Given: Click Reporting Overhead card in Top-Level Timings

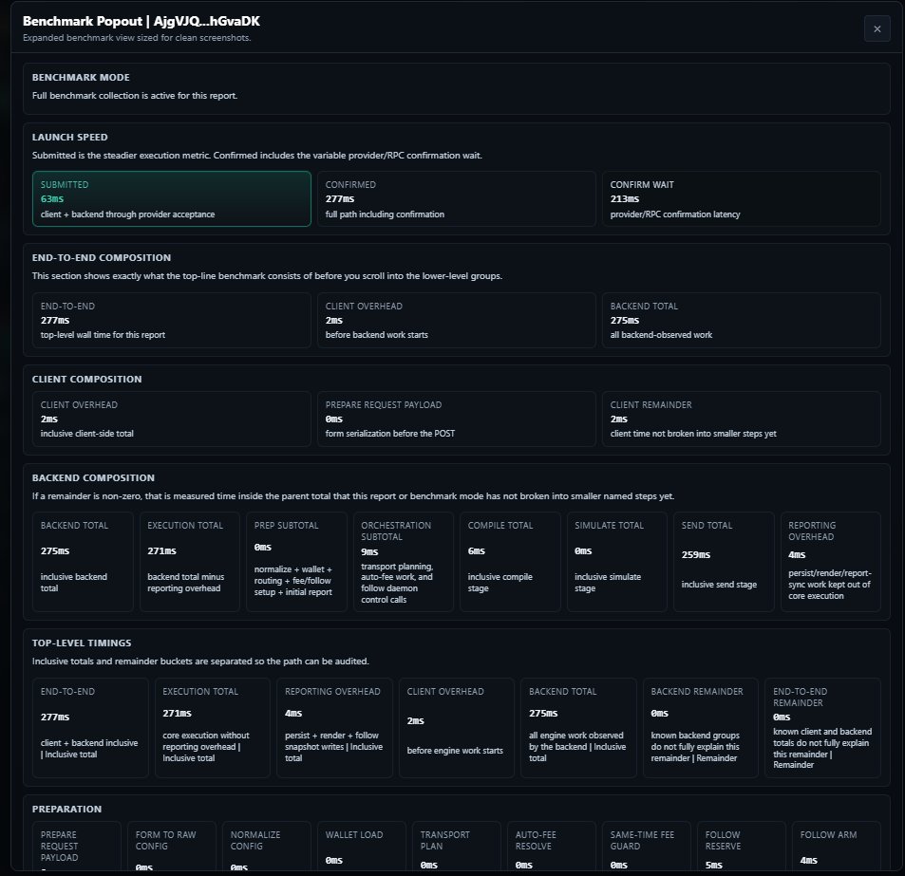Looking at the screenshot, I should 334,728.
